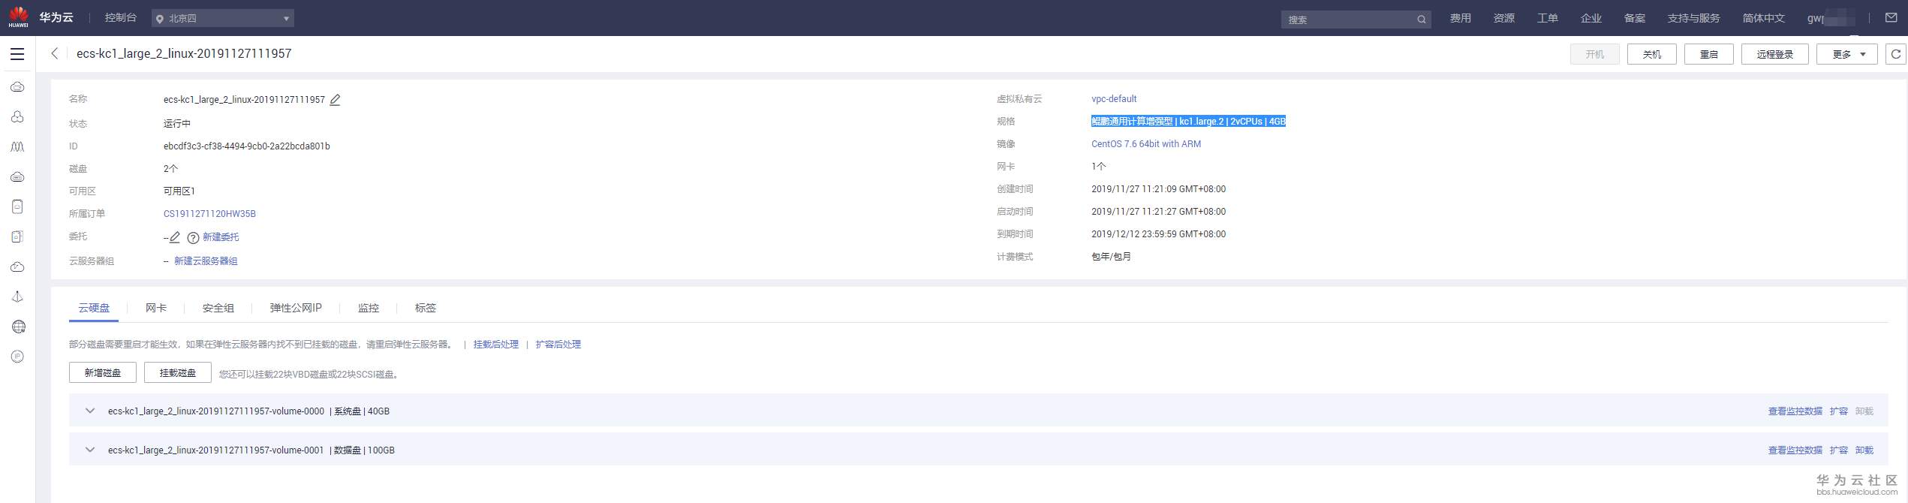1908x503 pixels.
Task: Open the 支持与服务 menu
Action: click(1693, 18)
